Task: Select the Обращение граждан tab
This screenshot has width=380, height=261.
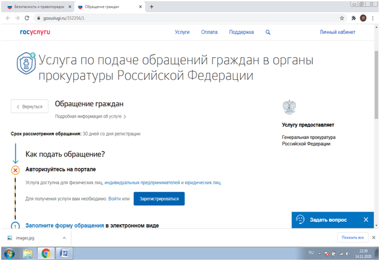Action: point(109,7)
